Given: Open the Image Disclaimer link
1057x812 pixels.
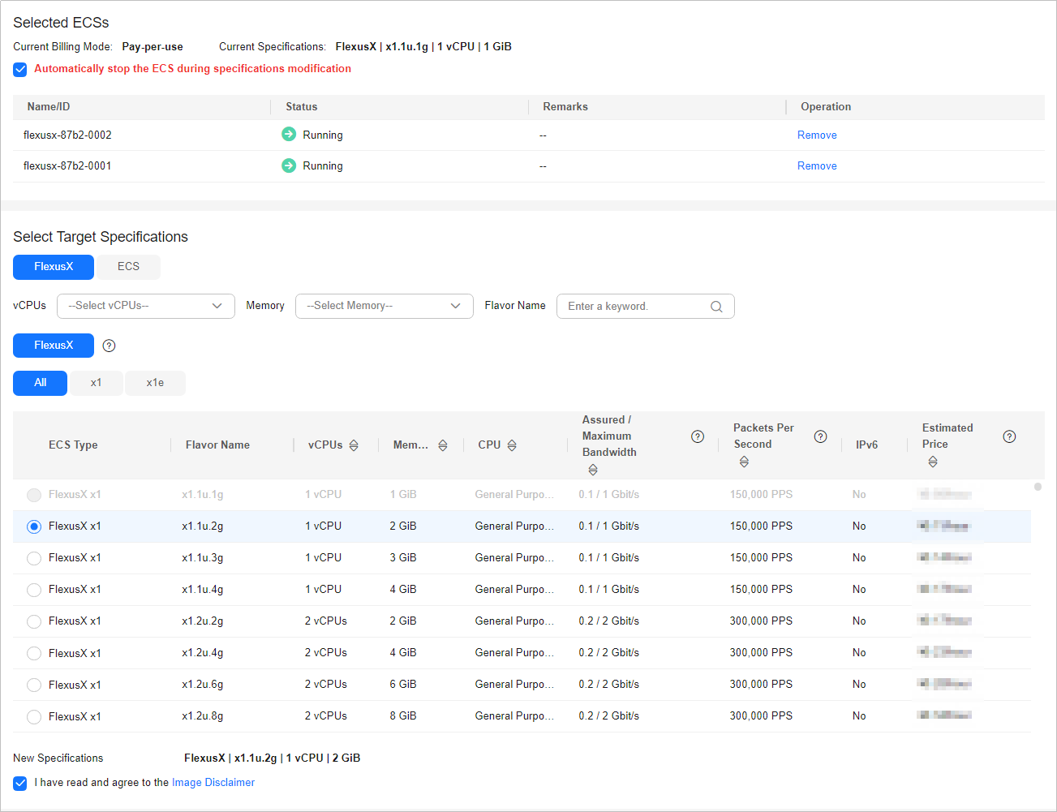Looking at the screenshot, I should point(213,783).
